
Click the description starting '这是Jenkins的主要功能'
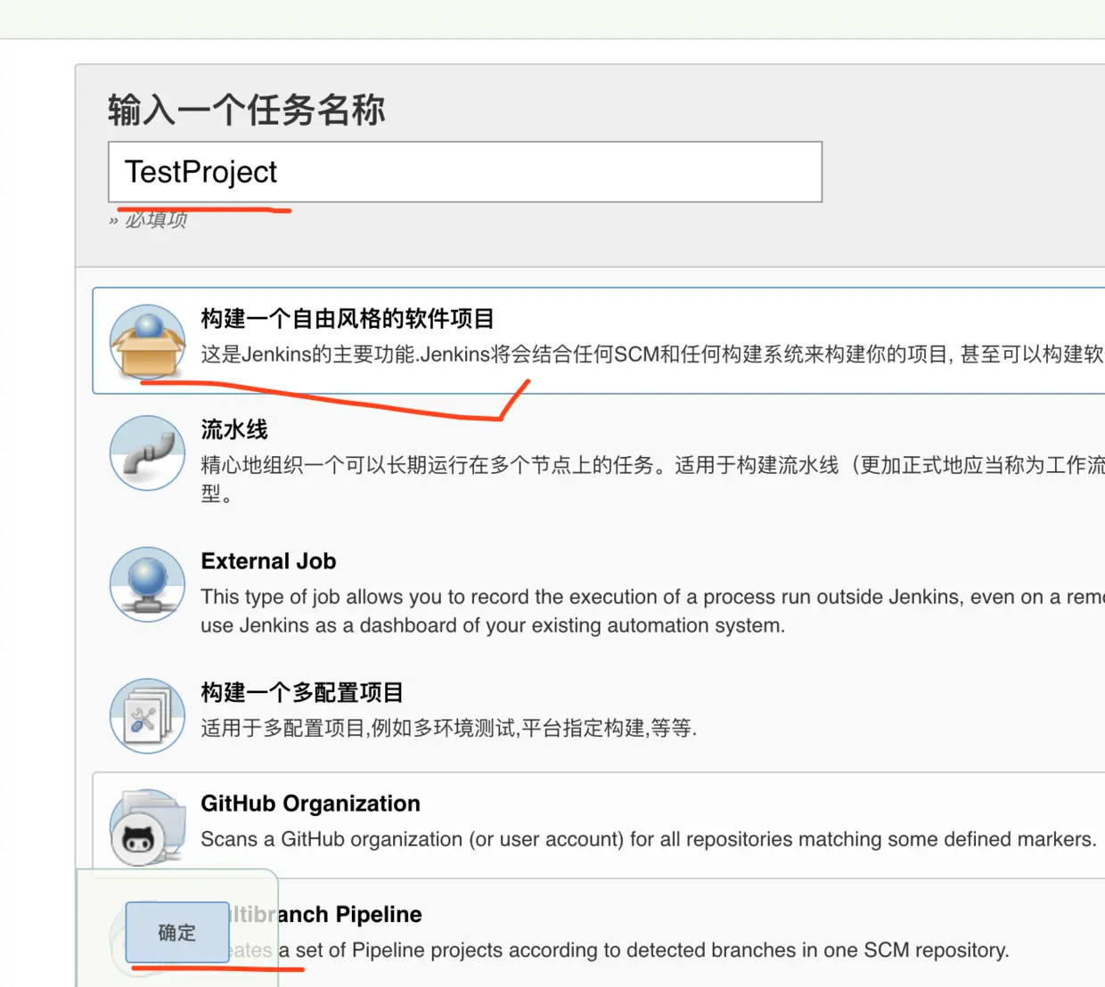652,355
